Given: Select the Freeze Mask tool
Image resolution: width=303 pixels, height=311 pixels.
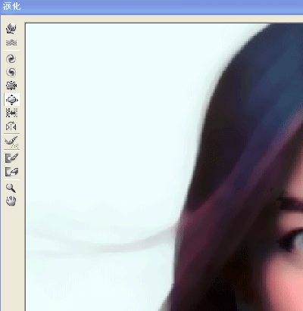Looking at the screenshot, I should pos(11,158).
